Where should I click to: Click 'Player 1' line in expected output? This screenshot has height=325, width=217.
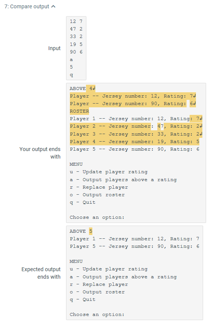134,239
